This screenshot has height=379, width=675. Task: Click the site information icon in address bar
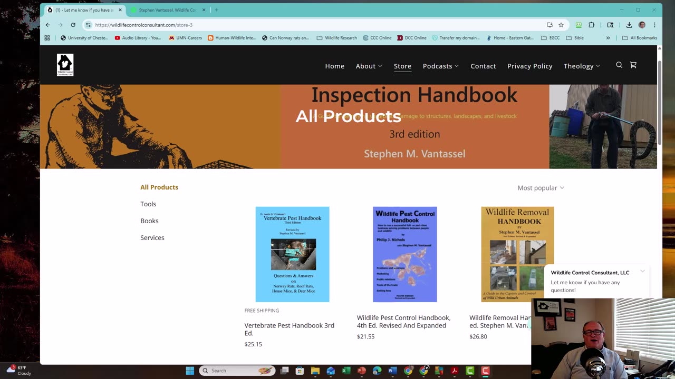point(88,25)
